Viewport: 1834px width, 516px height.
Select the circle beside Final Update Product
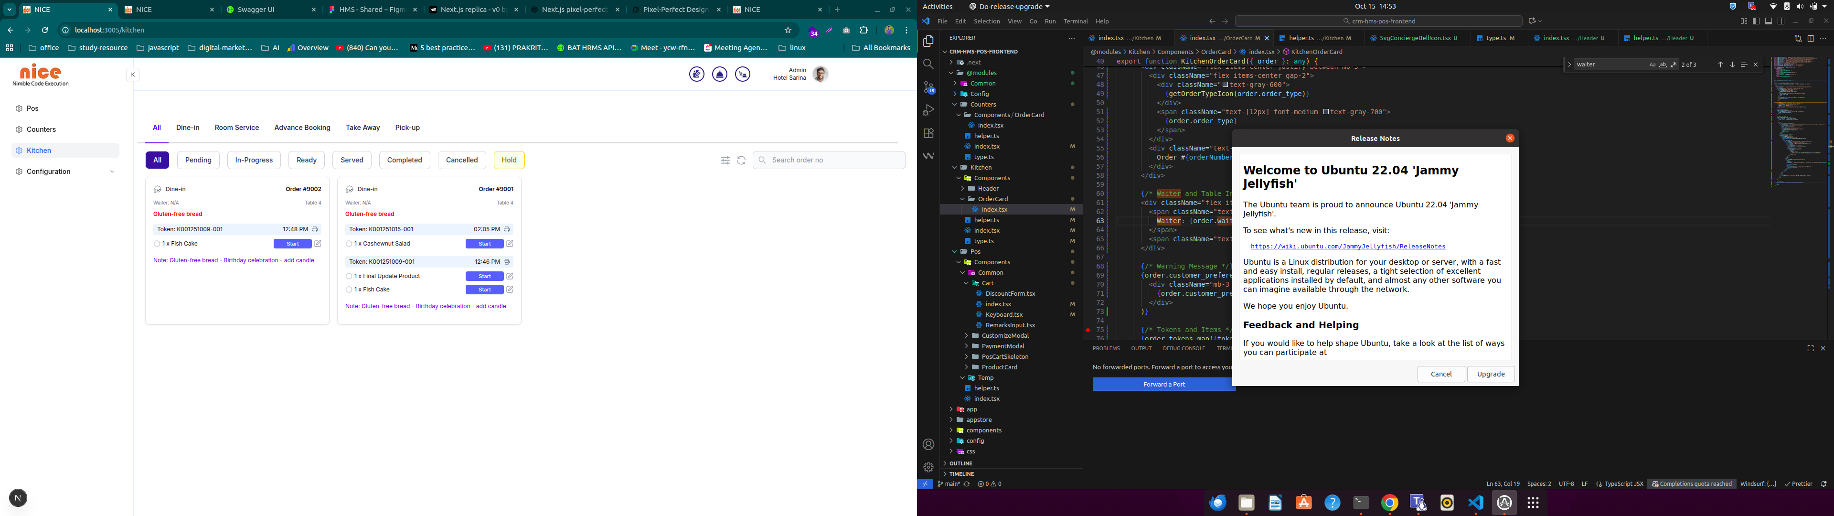(x=349, y=276)
